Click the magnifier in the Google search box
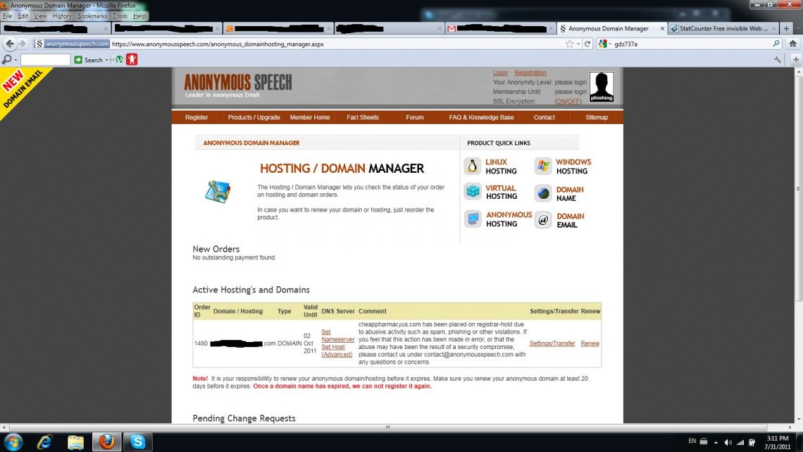Viewport: 803px width, 452px height. 776,44
